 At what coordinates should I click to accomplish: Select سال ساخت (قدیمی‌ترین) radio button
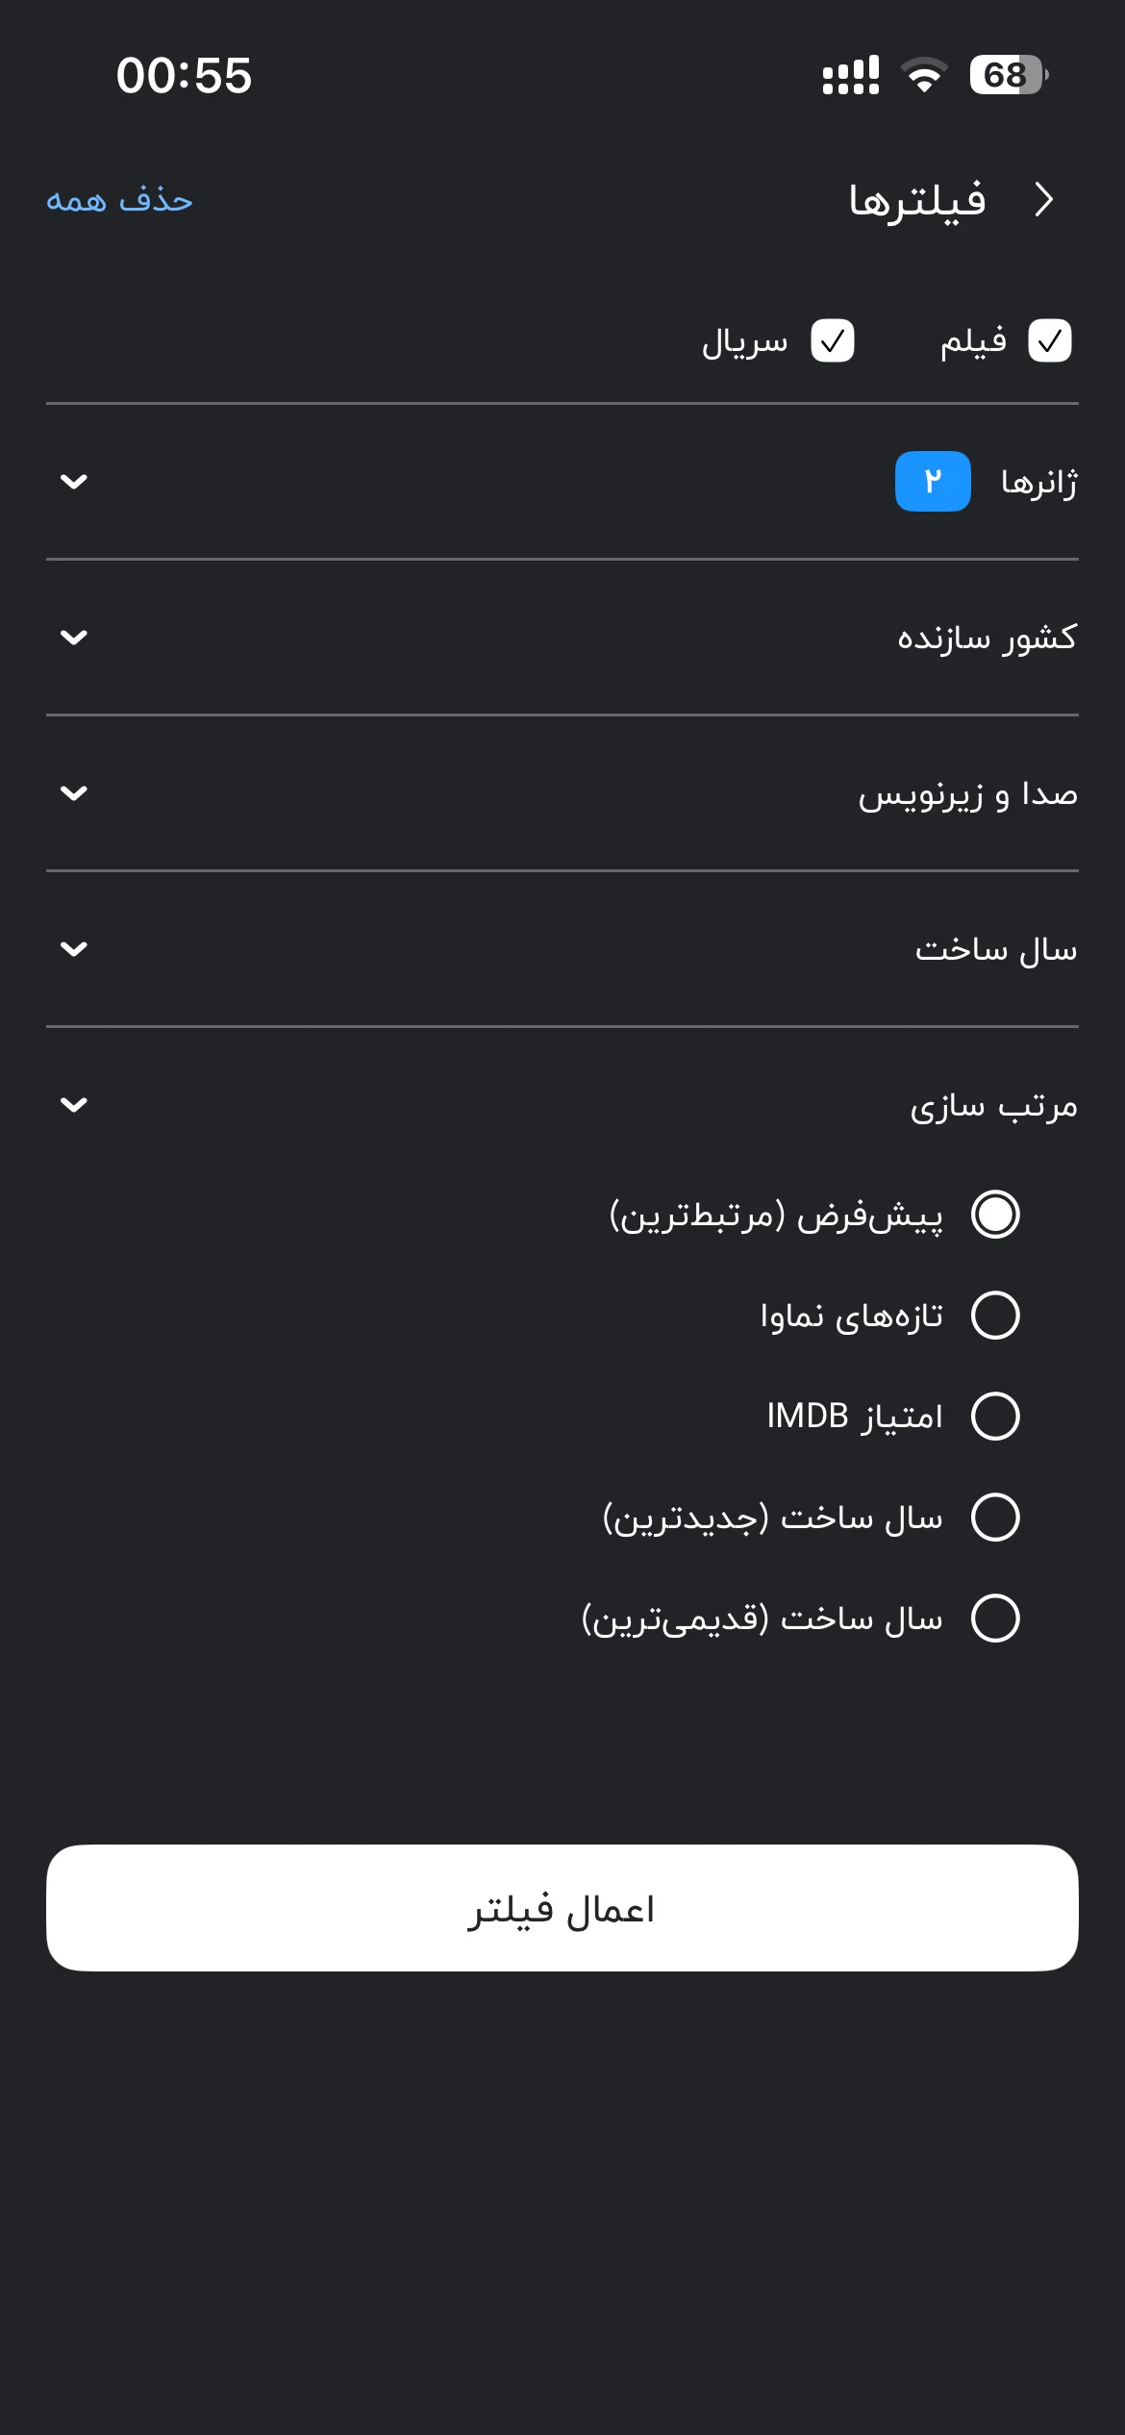pos(995,1618)
